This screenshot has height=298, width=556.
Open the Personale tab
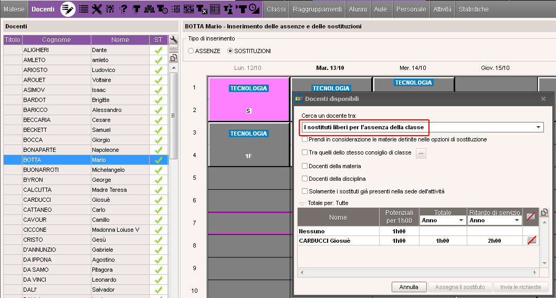(x=411, y=9)
